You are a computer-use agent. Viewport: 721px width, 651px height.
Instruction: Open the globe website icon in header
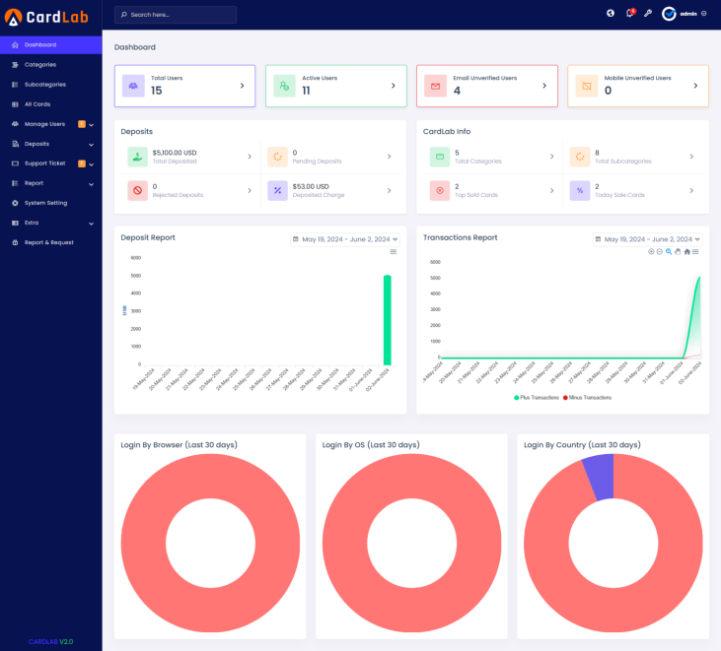point(611,14)
